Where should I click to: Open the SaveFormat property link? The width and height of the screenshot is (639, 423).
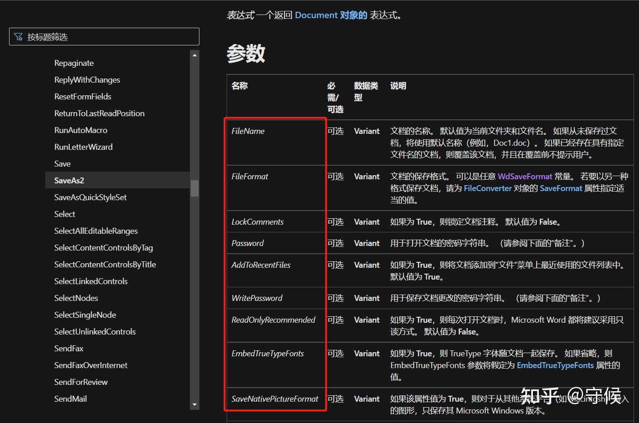pyautogui.click(x=561, y=188)
